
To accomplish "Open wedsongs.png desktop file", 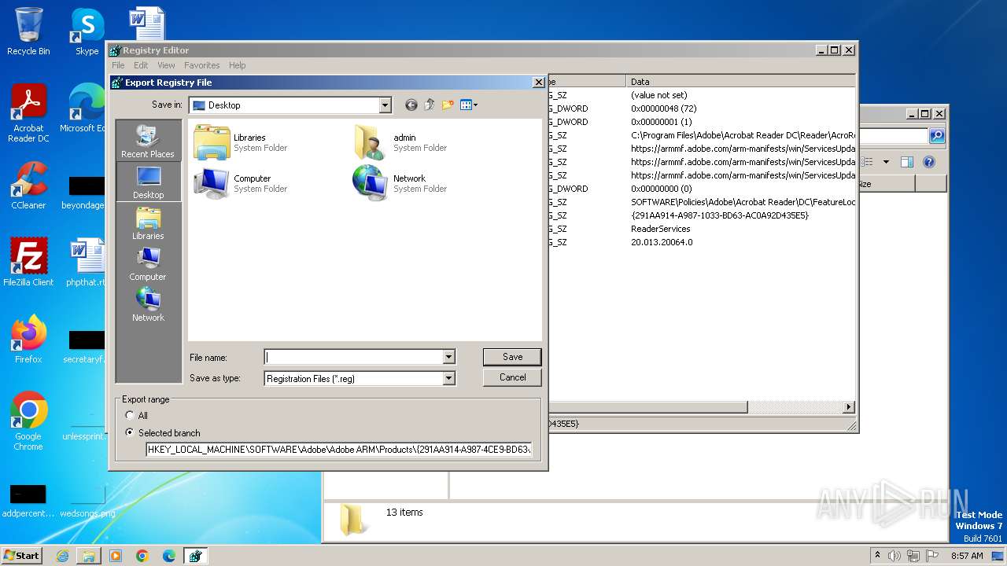I will (87, 500).
